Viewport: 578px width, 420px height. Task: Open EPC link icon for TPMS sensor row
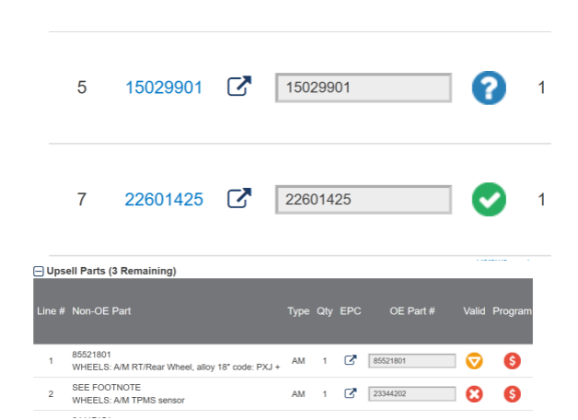[350, 394]
